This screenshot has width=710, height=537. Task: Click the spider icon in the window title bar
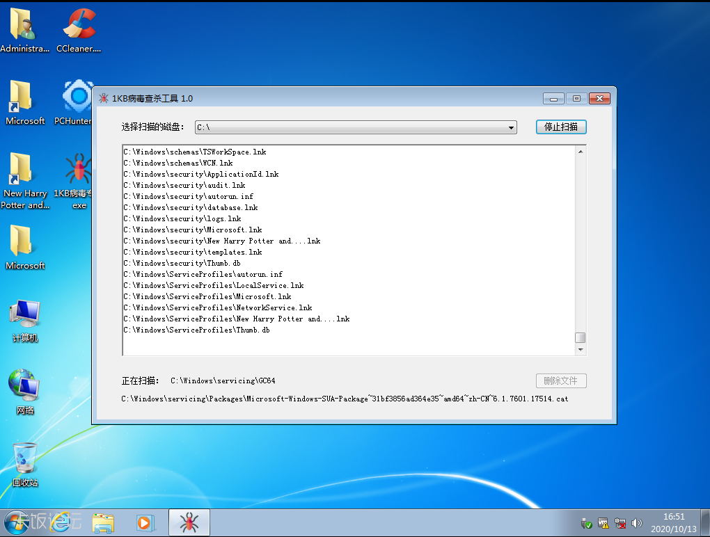pos(104,98)
